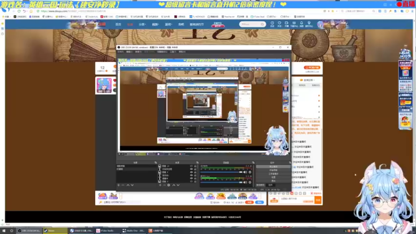Viewport: 416px width, 234px height.
Task: Click the OBS audio mixer vertical scrollbar
Action: pos(254,175)
